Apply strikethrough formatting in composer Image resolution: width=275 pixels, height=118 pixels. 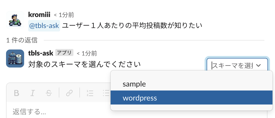pos(49,93)
